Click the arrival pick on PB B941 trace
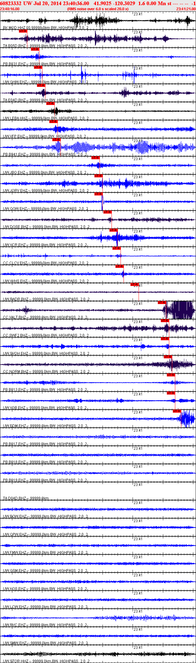 pyautogui.click(x=56, y=140)
